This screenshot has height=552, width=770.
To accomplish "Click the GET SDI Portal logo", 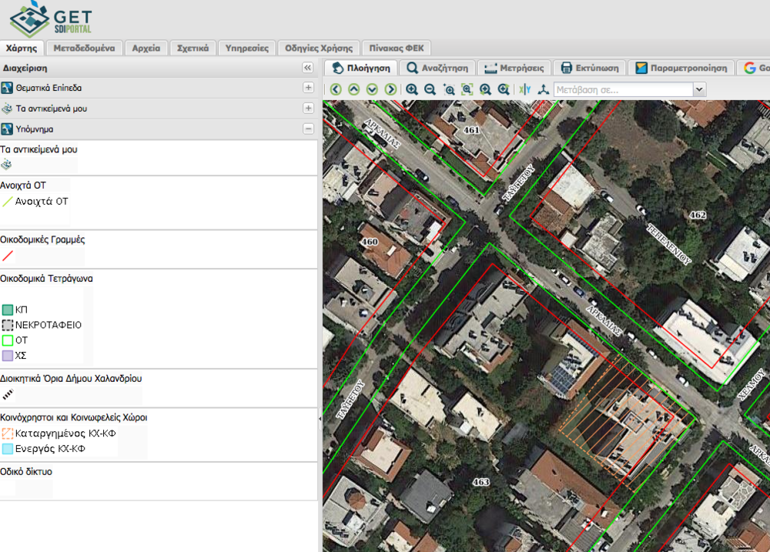I will [x=50, y=19].
